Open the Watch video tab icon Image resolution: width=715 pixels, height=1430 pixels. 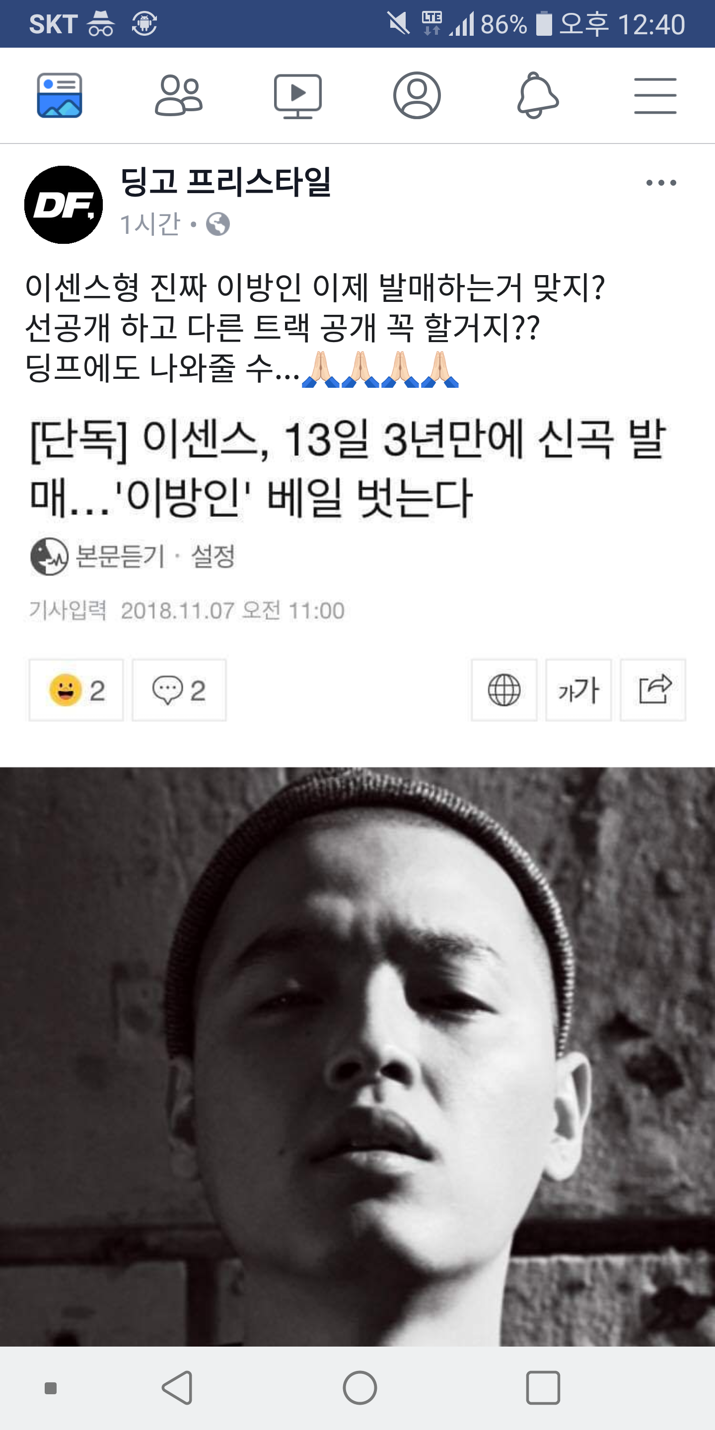pos(297,95)
